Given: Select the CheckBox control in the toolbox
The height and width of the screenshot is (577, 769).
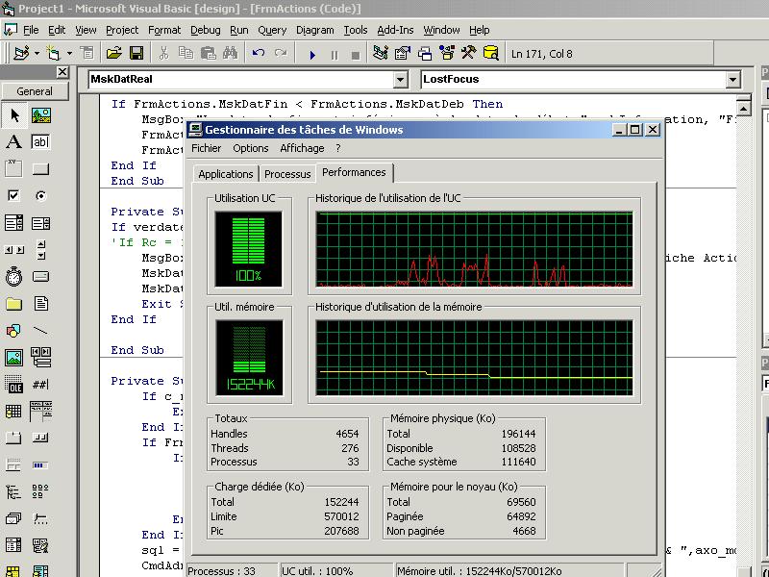Looking at the screenshot, I should tap(13, 195).
